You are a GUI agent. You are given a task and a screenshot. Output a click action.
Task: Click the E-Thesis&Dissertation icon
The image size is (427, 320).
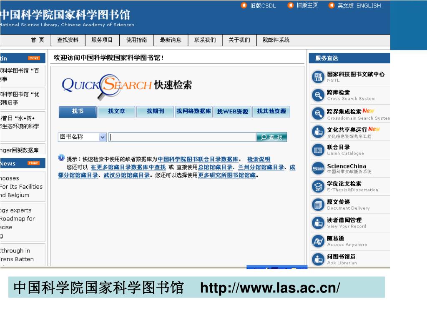click(x=318, y=187)
